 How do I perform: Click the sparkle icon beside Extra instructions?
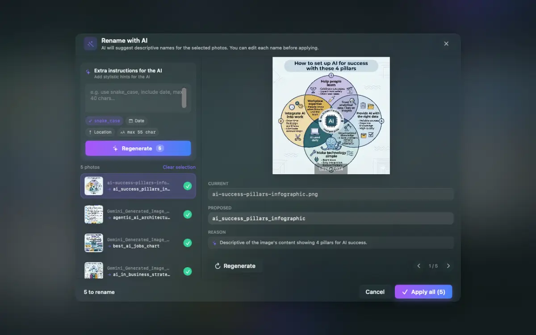coord(88,71)
